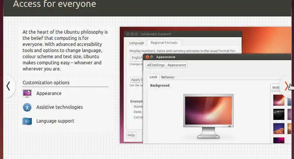
Task: Click the Apply System-Wide button
Action: pyautogui.click(x=137, y=80)
